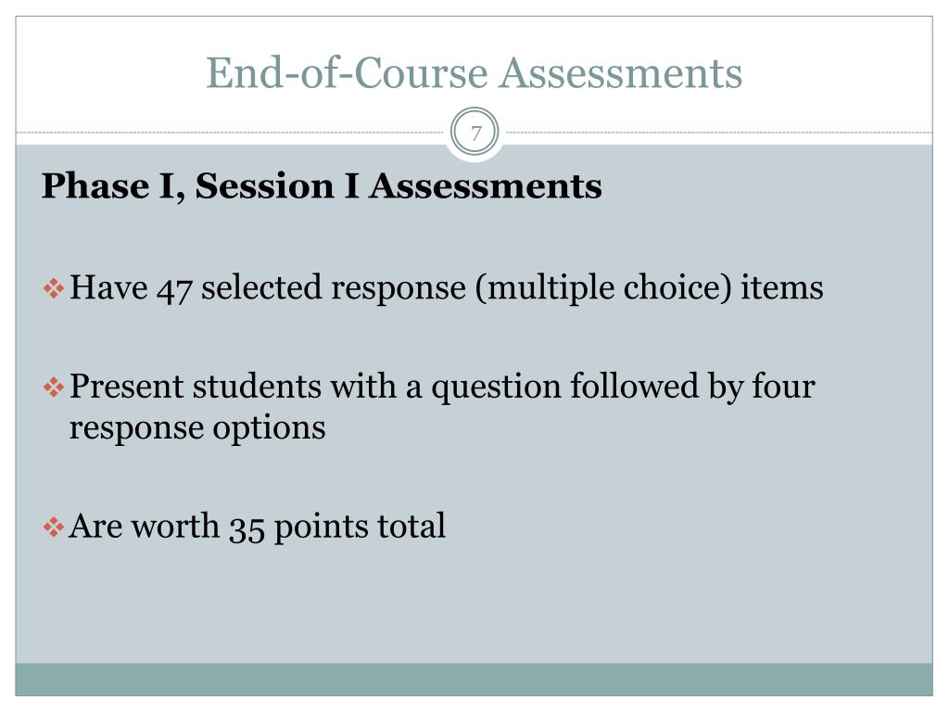Viewport: 949px width, 712px height.
Task: Click the word "items" ending the first bullet
Action: pyautogui.click(x=782, y=287)
